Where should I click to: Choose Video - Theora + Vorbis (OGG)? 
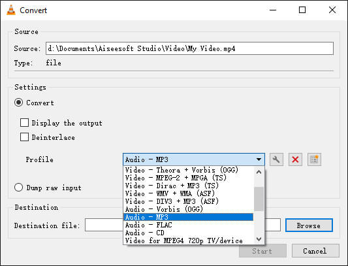click(188, 170)
